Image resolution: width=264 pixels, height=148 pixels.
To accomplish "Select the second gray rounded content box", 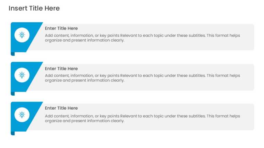I will (x=141, y=77).
